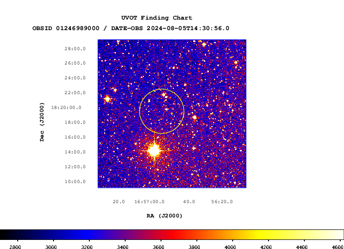This screenshot has width=344, height=249.
Task: Click the 'Dec (J2000)' axis label
Action: [42, 122]
